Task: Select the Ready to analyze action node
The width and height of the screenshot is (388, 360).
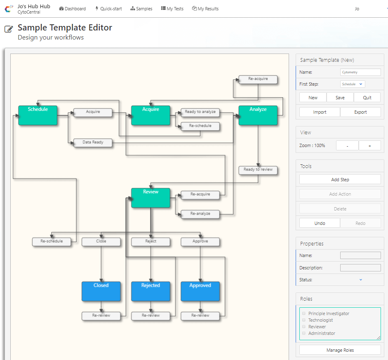Action: click(x=200, y=112)
